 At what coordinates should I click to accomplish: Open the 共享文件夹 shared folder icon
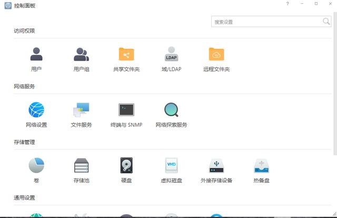point(126,54)
